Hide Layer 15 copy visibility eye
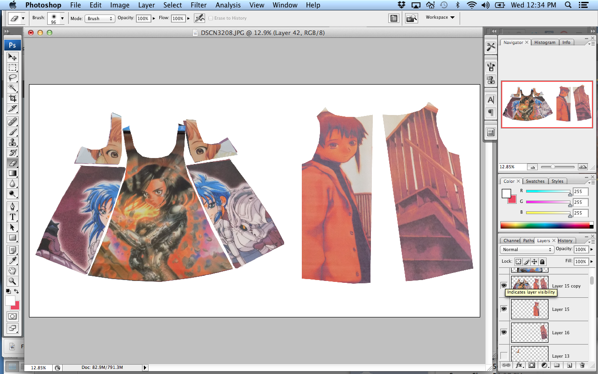Viewport: 598px width, 374px height. 504,285
